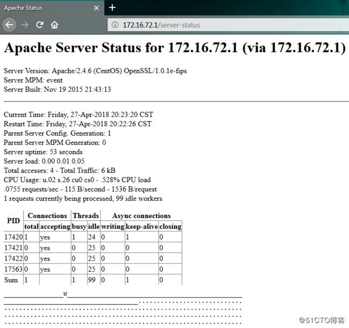Click the total column header
This screenshot has height=328, width=349.
[31, 227]
